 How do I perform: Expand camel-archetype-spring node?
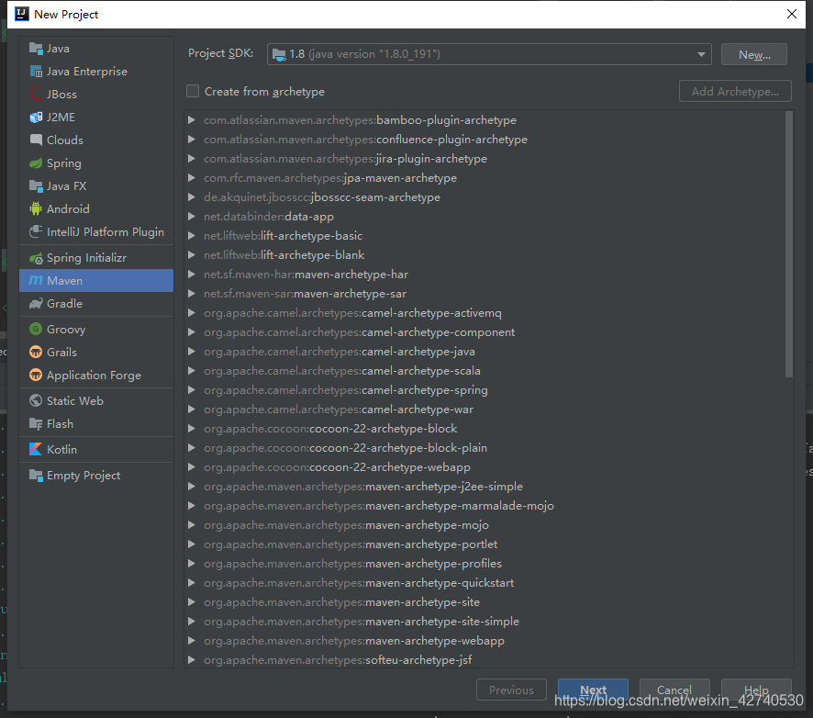[x=192, y=389]
